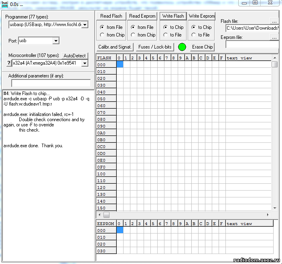Open Calibr. and Signat. dialog
282x264 pixels.
point(115,47)
